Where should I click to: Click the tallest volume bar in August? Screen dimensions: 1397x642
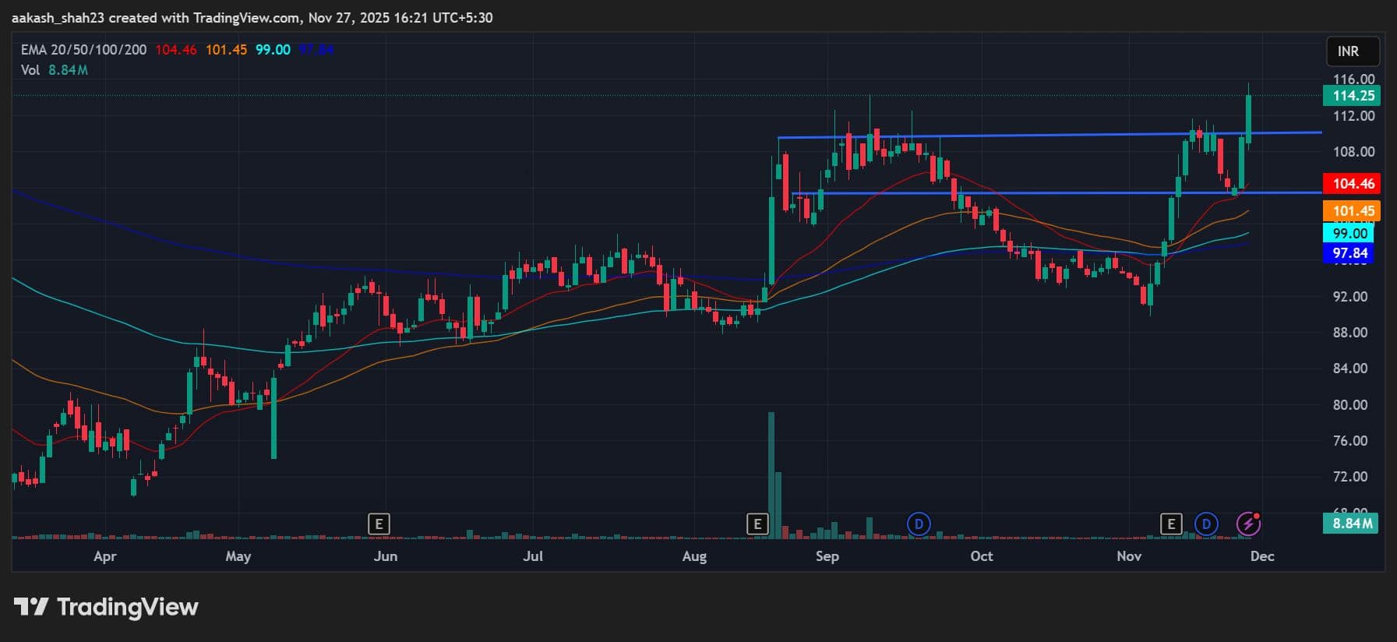click(771, 475)
